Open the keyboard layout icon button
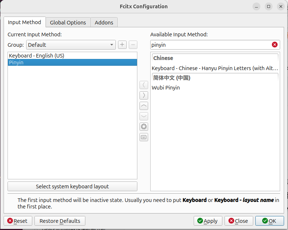 (143, 137)
